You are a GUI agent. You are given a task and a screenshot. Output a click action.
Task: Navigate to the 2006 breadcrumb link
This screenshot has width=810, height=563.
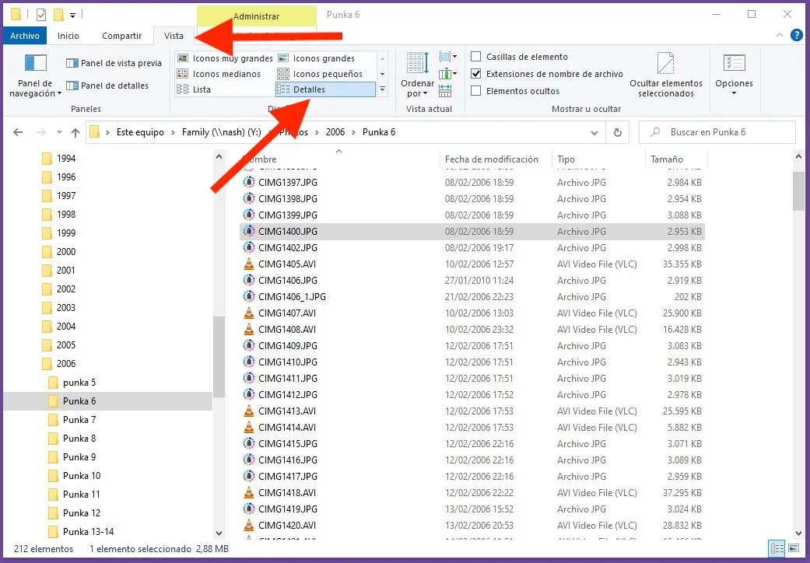335,132
